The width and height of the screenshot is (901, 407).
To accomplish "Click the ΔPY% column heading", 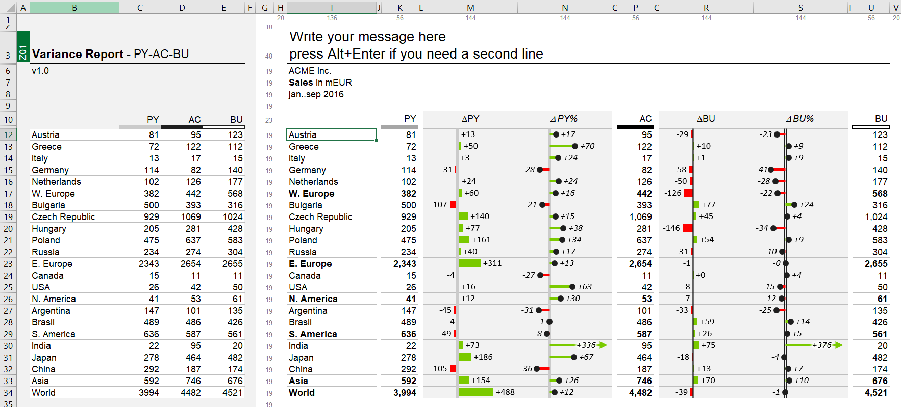I will tap(564, 119).
